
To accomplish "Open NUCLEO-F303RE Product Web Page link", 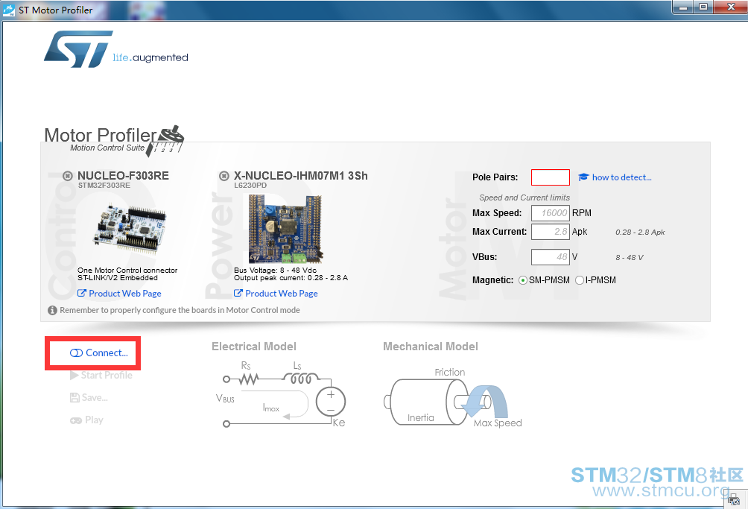I will tap(119, 294).
